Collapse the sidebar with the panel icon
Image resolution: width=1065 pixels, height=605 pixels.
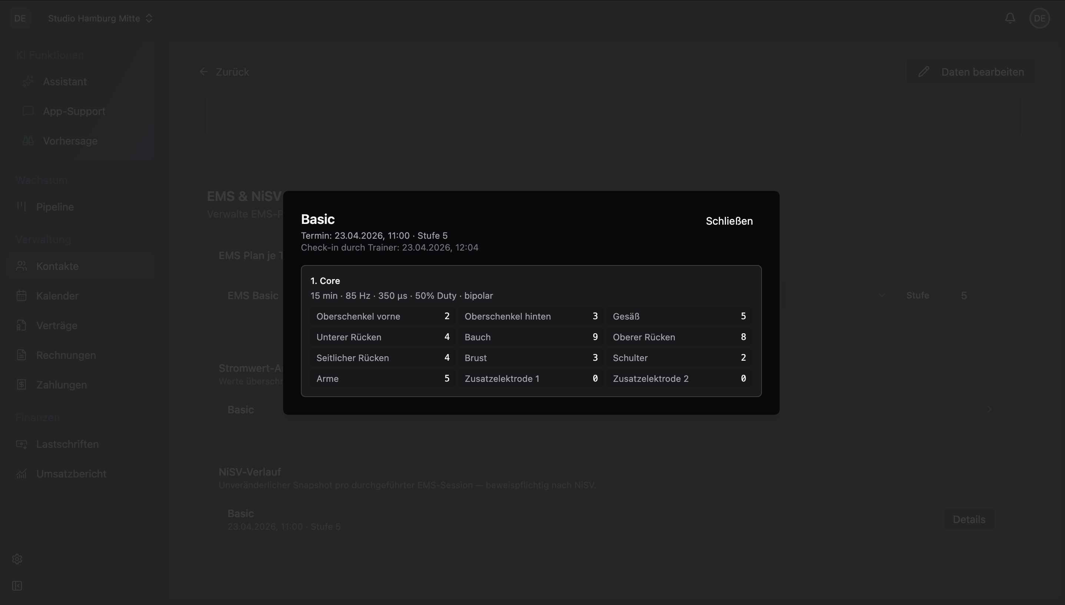[x=17, y=586]
